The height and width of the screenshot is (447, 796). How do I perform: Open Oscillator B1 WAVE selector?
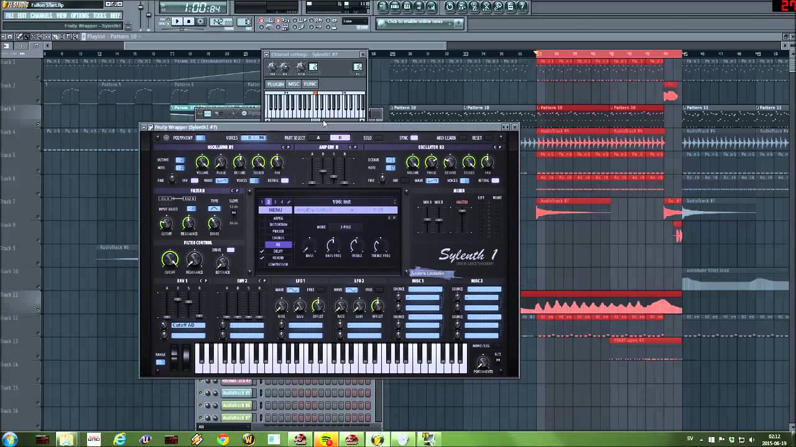221,181
